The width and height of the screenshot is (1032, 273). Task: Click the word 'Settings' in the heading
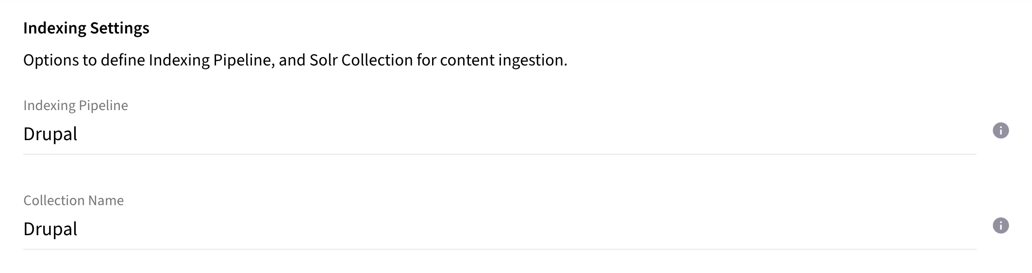point(119,28)
